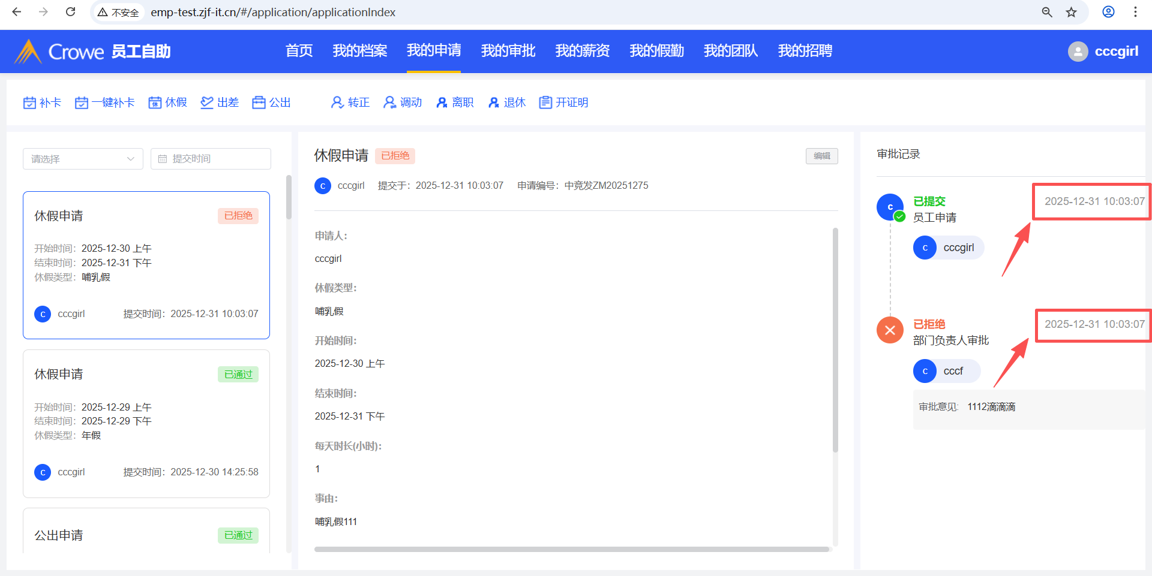
Task: Click the 部门负责人审批 step label
Action: 951,340
